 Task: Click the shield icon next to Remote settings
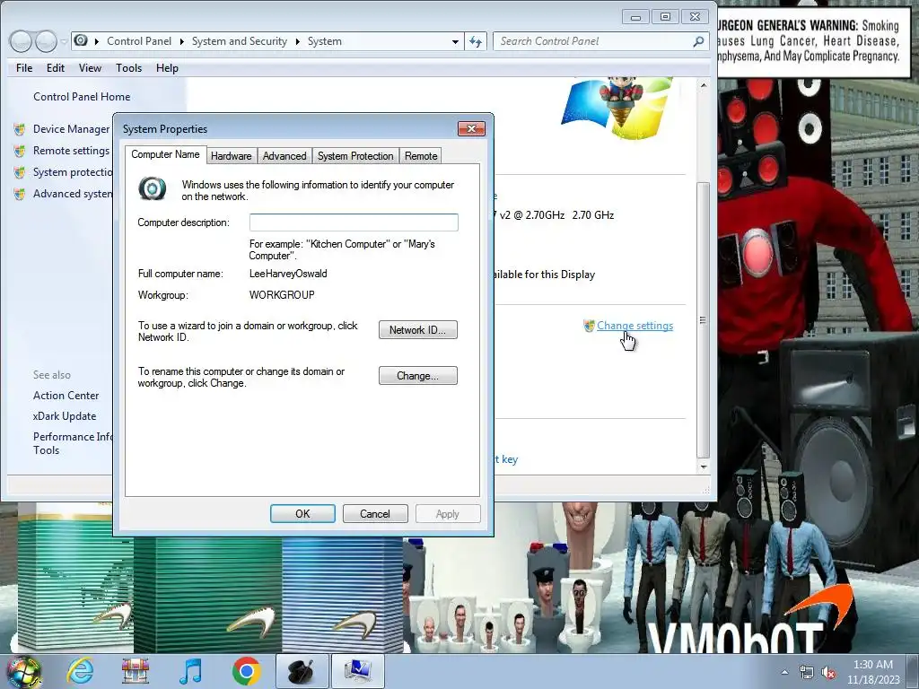coord(20,151)
